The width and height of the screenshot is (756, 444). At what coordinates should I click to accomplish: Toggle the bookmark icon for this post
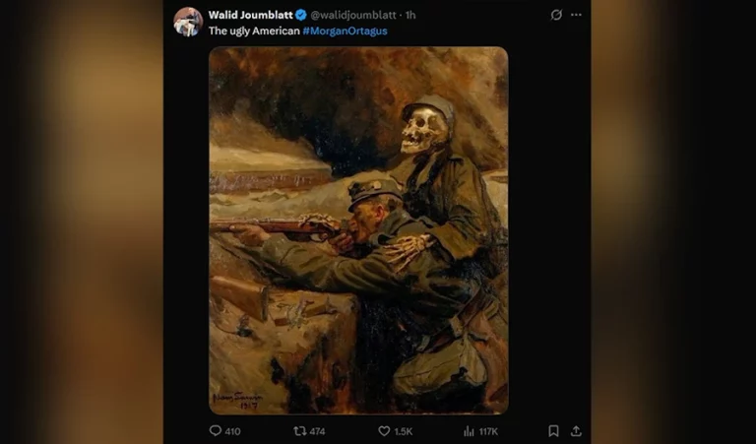click(x=553, y=430)
